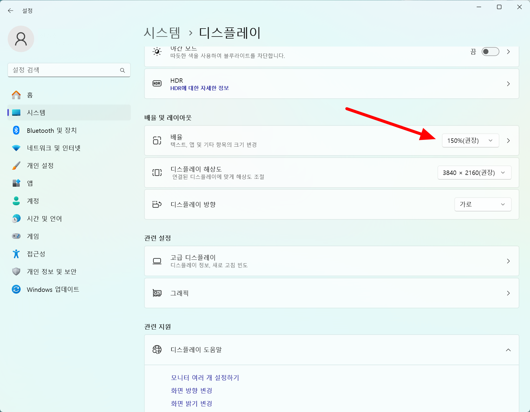
Task: Click the 배율 scale icon
Action: 157,140
